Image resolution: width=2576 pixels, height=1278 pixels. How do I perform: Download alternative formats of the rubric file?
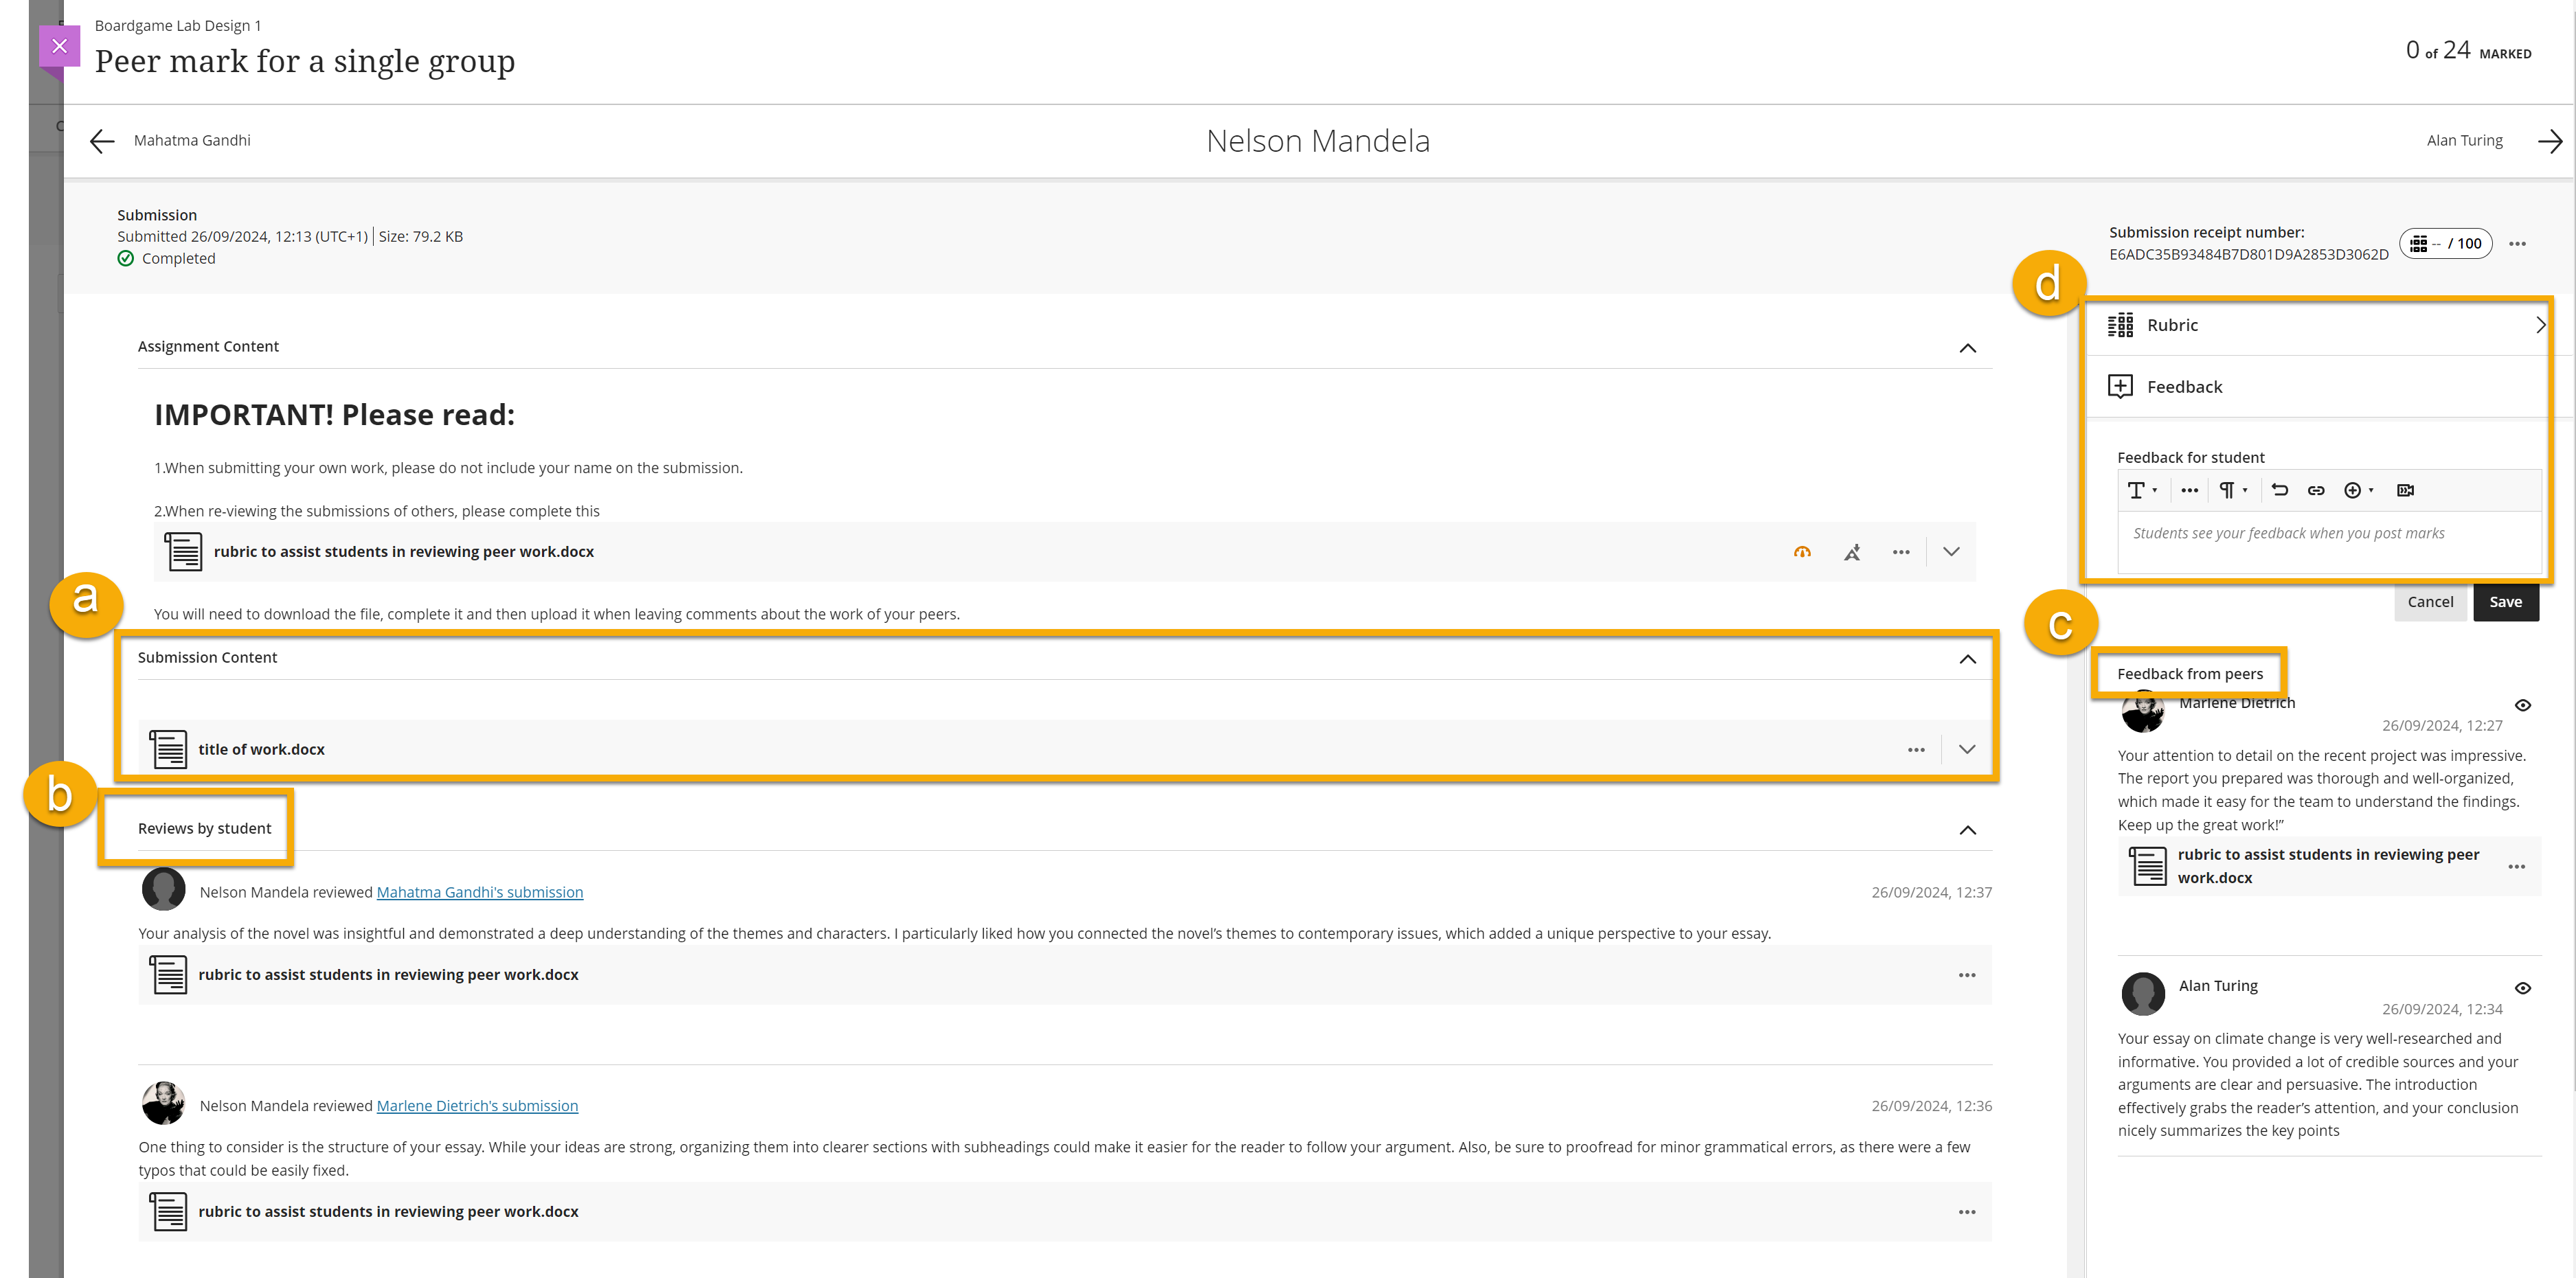click(1853, 551)
